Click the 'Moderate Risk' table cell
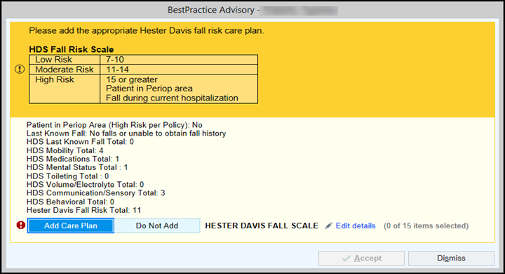 65,70
